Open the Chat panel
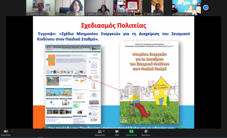The image size is (227, 138). 117,133
